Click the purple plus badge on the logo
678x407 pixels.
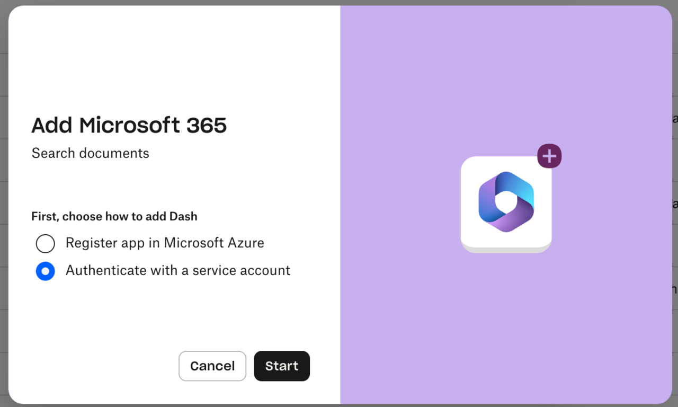(549, 156)
